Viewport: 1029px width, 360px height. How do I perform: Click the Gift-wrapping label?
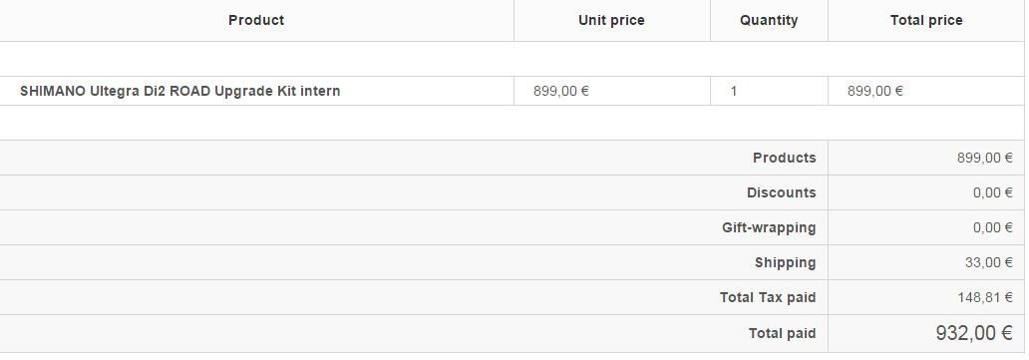(x=769, y=228)
